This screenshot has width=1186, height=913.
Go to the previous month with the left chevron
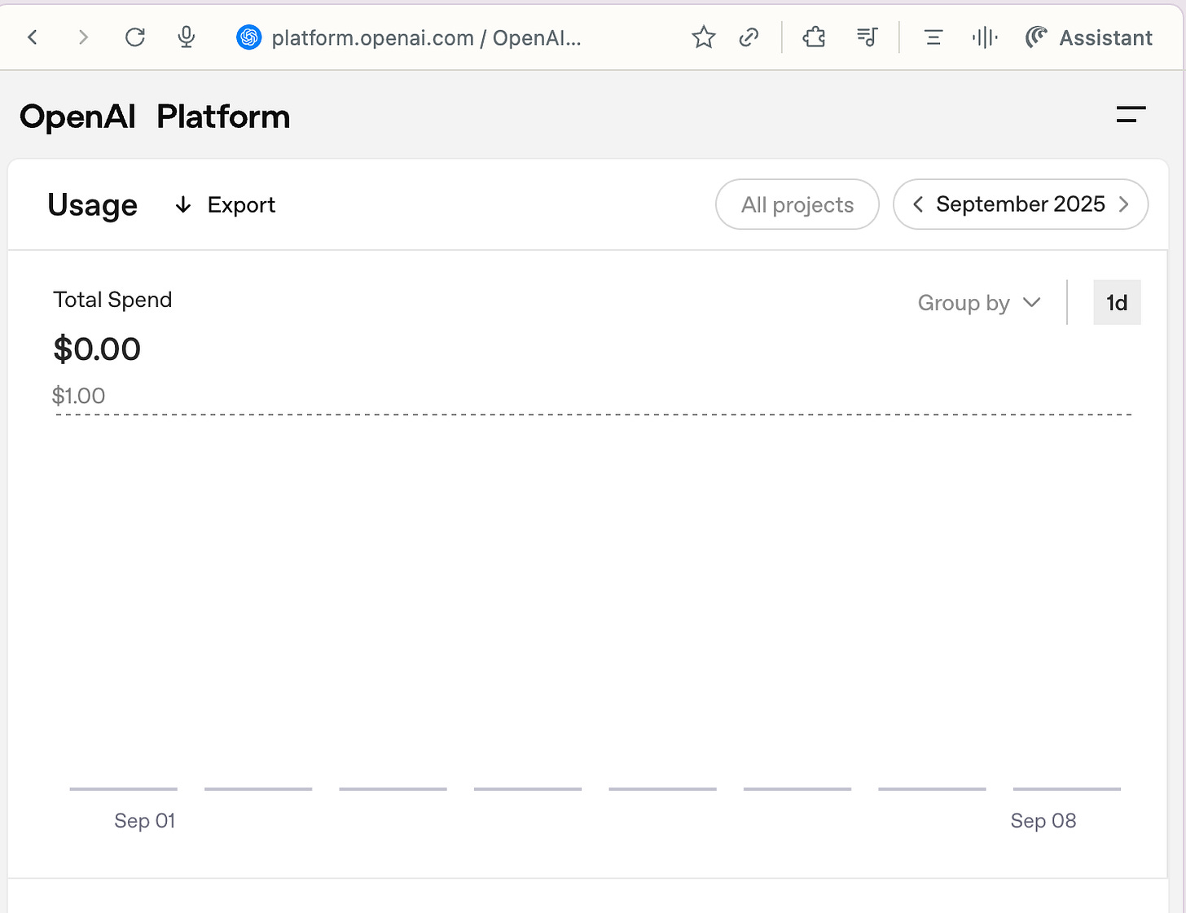[x=918, y=204]
